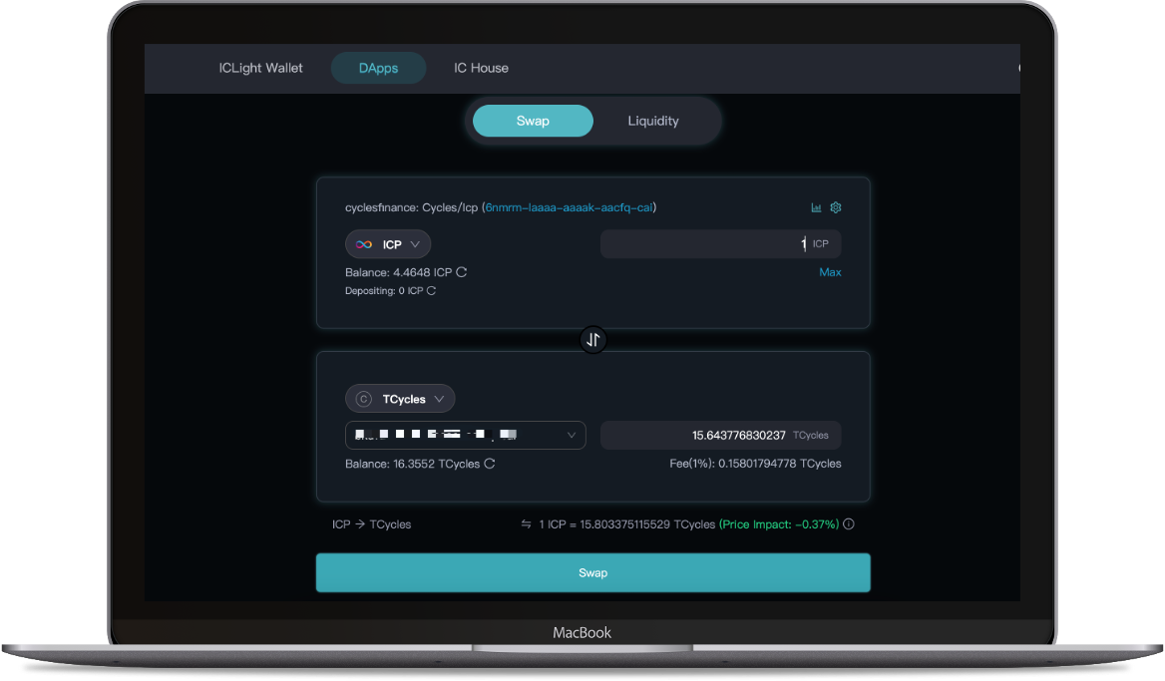Click the Price Impact -0.37% text
The height and width of the screenshot is (681, 1165).
tap(779, 524)
